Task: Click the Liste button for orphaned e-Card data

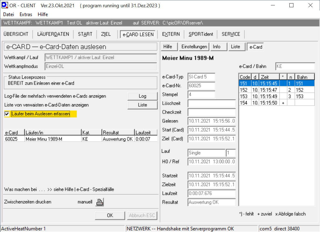Action: click(142, 105)
